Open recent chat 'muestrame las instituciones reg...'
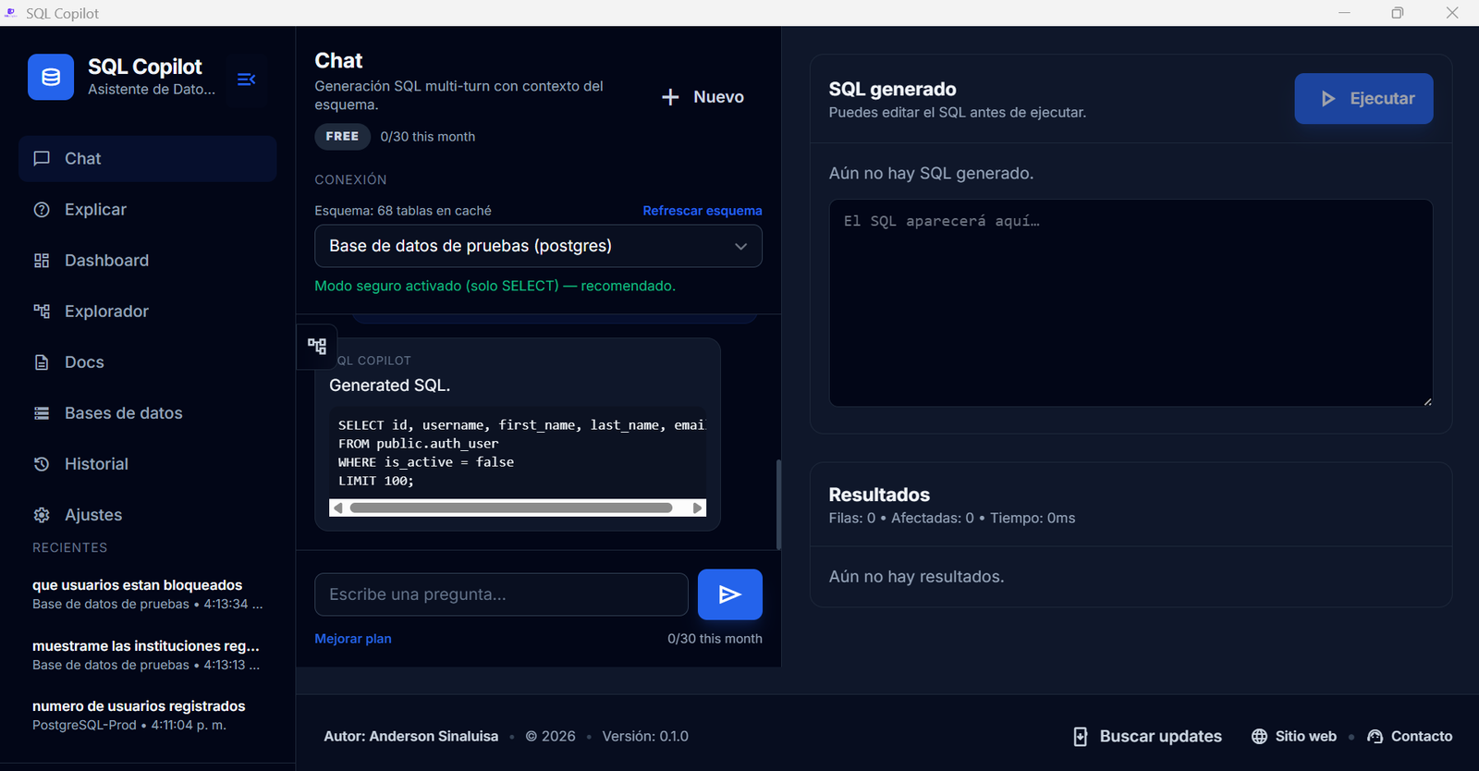The image size is (1479, 771). (x=148, y=655)
